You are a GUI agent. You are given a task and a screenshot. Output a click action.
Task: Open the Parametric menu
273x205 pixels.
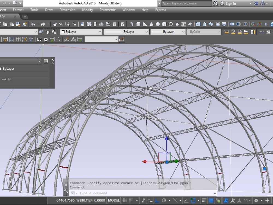108,10
